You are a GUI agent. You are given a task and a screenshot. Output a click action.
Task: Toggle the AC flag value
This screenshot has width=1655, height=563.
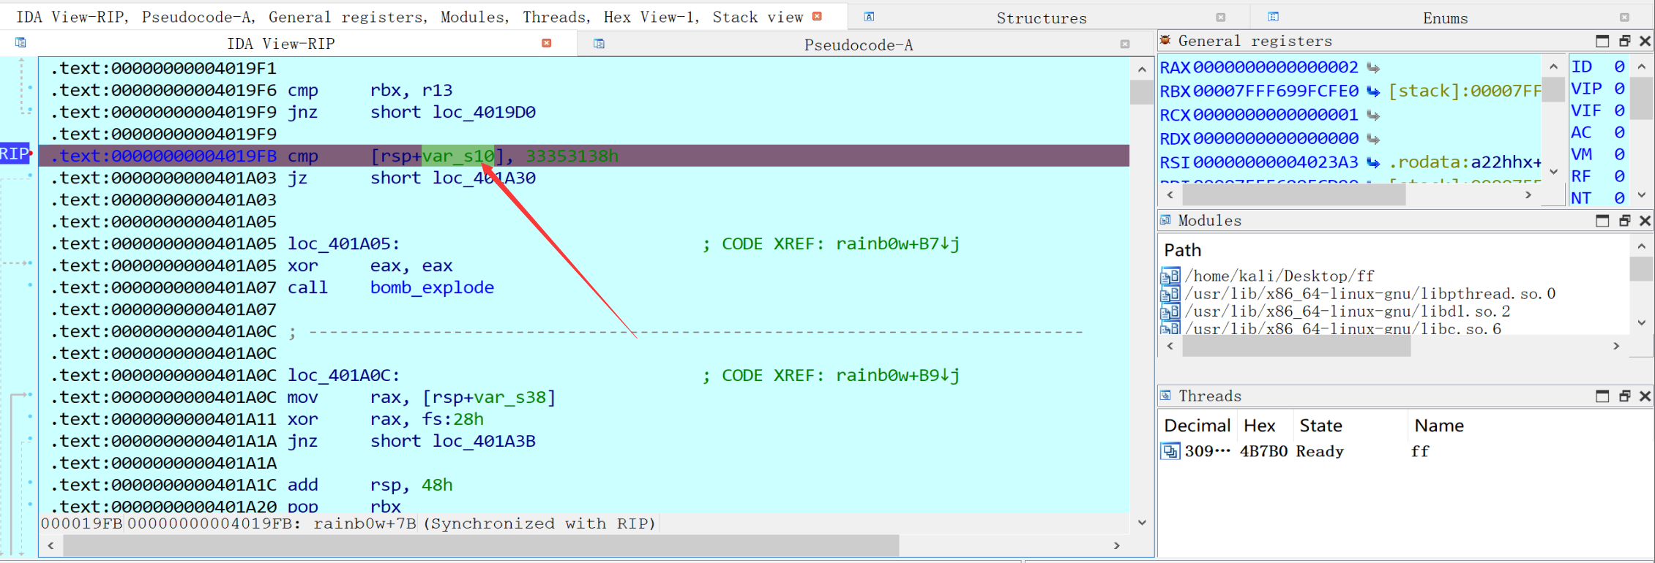coord(1619,132)
